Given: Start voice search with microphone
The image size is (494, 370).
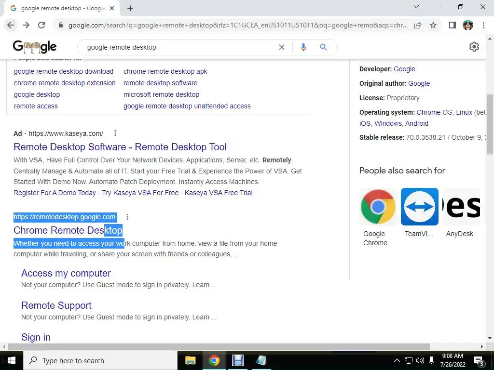Looking at the screenshot, I should click(303, 47).
